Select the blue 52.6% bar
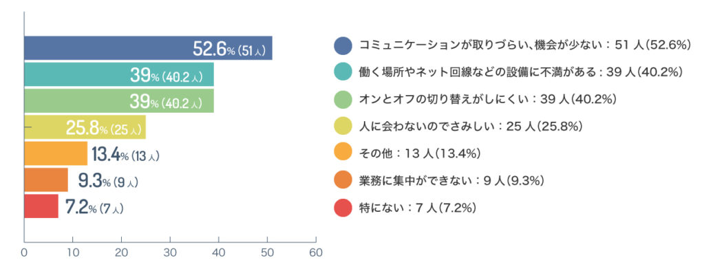The width and height of the screenshot is (702, 269). (148, 48)
